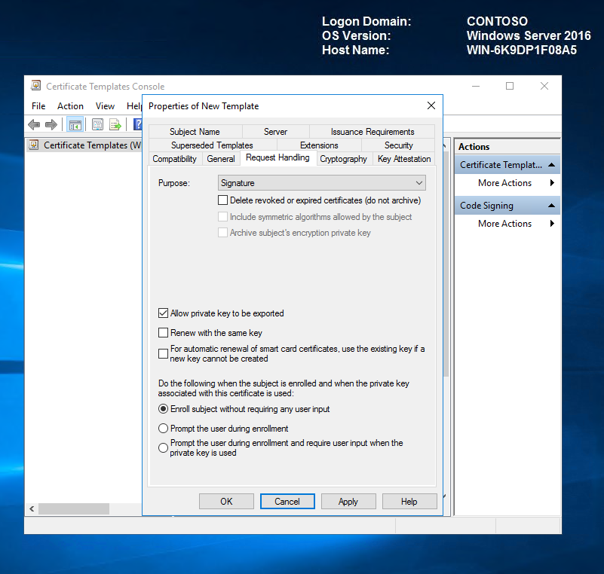Open the Purpose dropdown

tap(322, 183)
